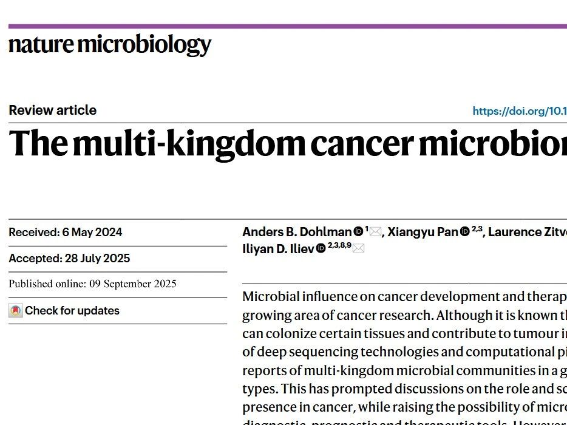Open Xiangyu Pan's ORCID icon
The image size is (567, 425).
[465, 231]
